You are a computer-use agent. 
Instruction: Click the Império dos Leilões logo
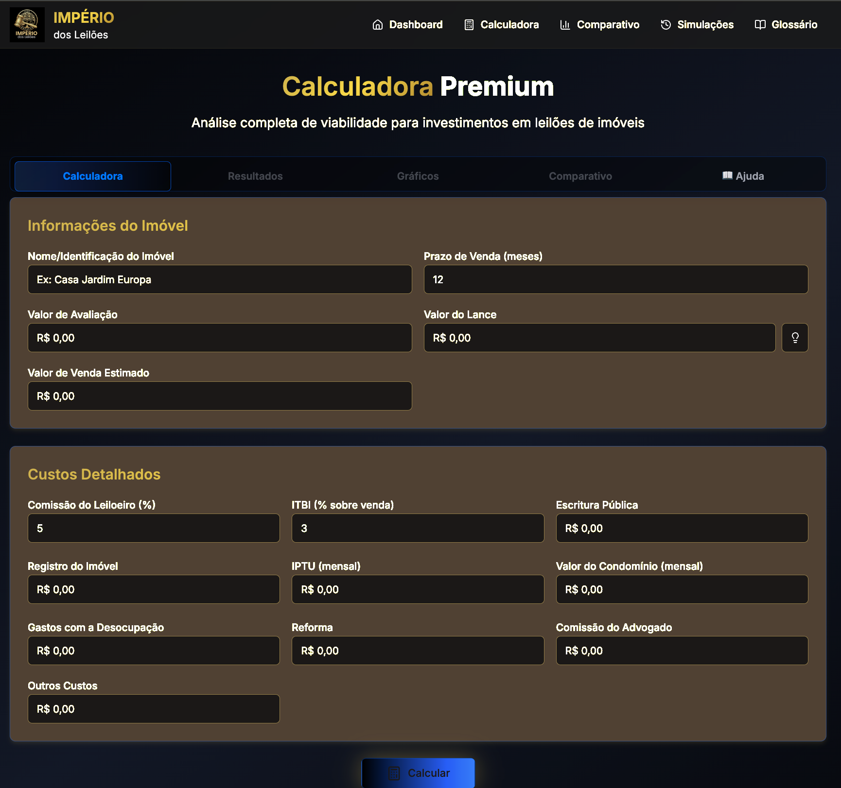(x=27, y=24)
